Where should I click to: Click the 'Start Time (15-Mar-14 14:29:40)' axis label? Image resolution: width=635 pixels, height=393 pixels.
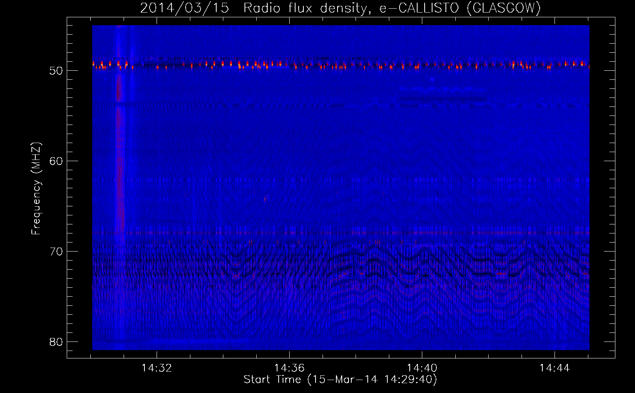coord(340,380)
